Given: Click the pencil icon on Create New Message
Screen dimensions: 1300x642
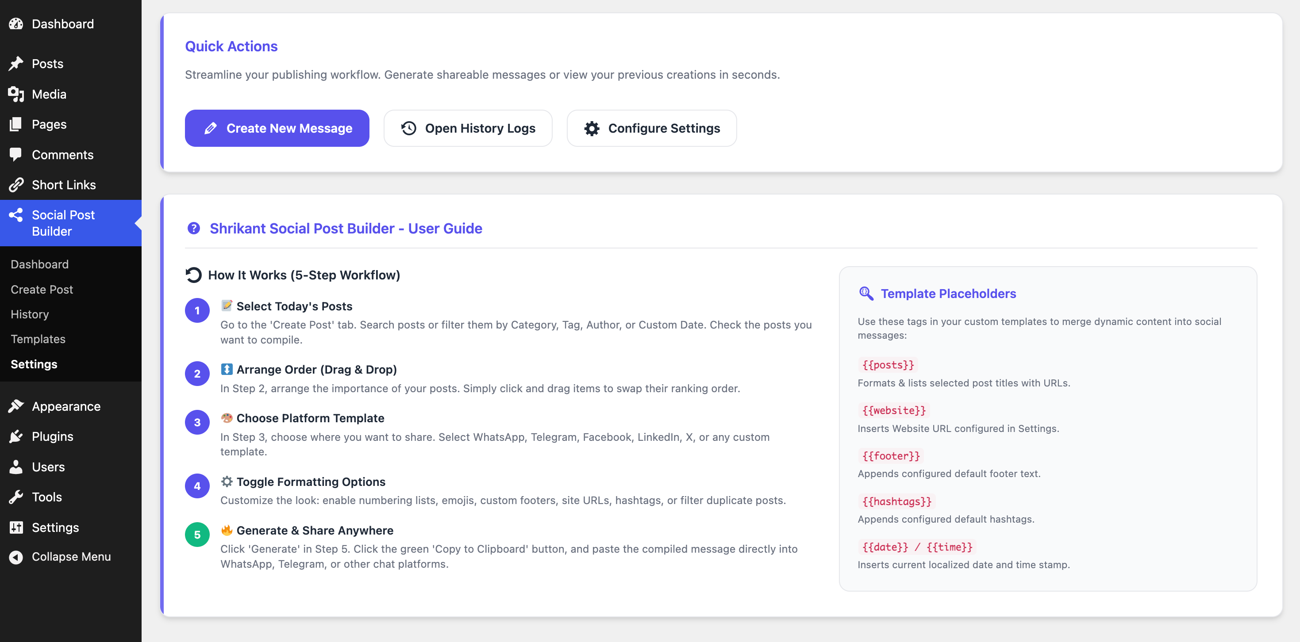Looking at the screenshot, I should click(x=211, y=128).
